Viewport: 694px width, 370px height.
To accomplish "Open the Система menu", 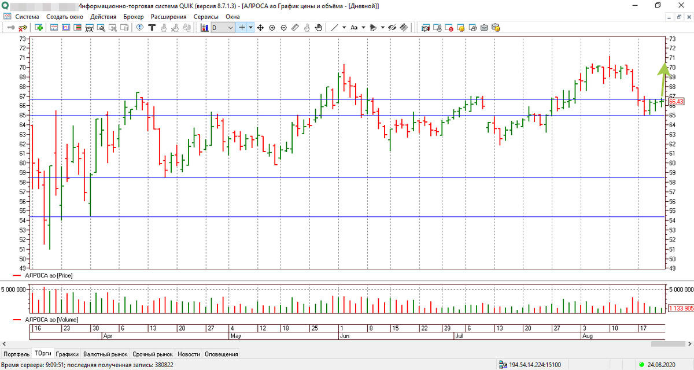I will click(28, 17).
